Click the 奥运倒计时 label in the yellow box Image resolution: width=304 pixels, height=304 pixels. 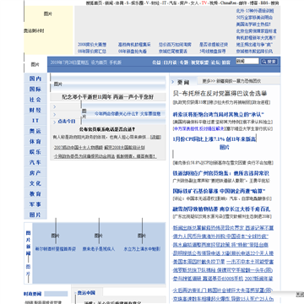point(34,30)
